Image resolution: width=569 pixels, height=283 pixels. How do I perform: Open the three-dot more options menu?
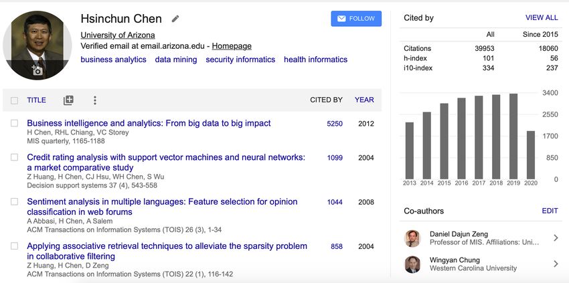pyautogui.click(x=94, y=100)
